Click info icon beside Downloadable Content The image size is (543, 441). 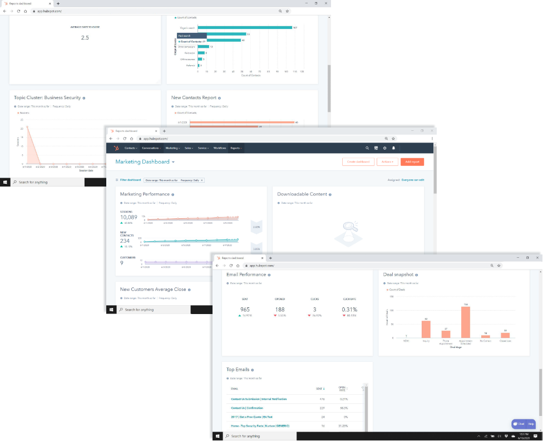click(x=330, y=195)
